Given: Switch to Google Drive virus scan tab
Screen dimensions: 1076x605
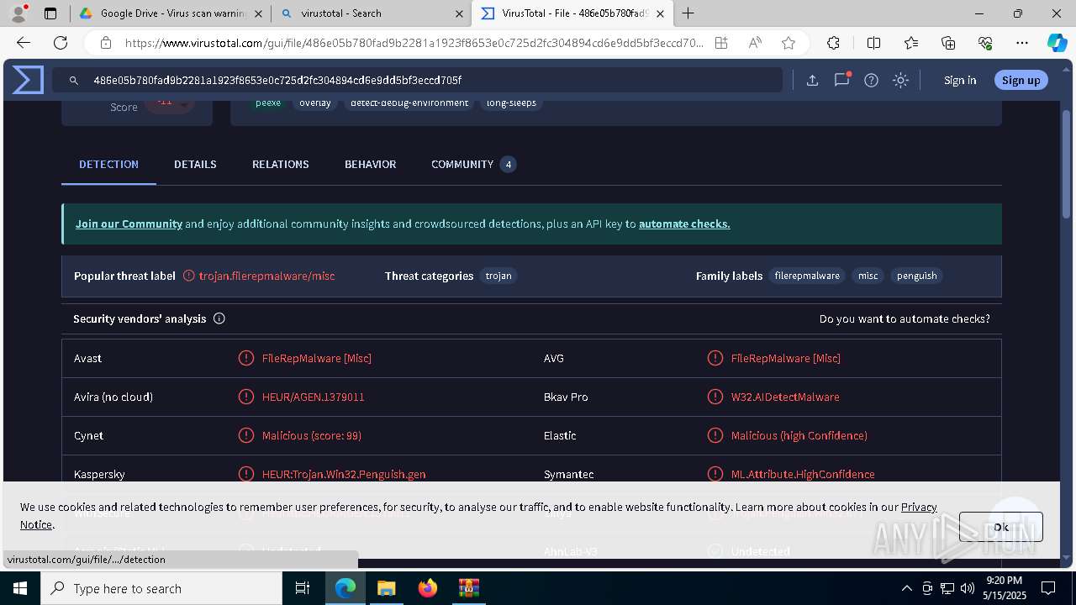Looking at the screenshot, I should coord(171,13).
